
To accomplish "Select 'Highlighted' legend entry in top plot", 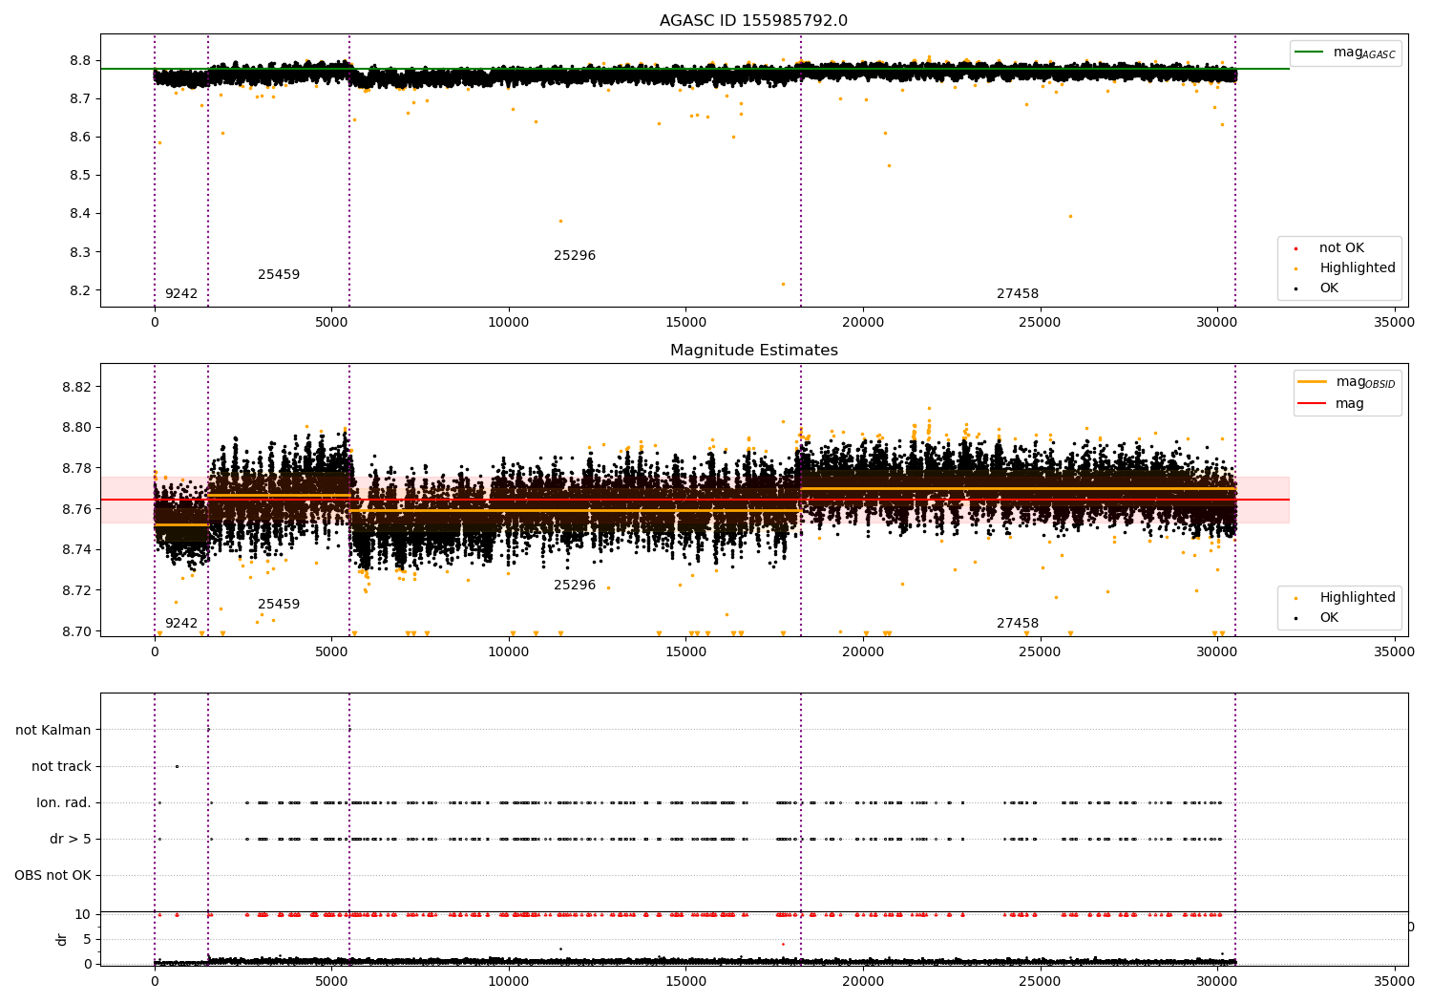I will pos(1357,268).
